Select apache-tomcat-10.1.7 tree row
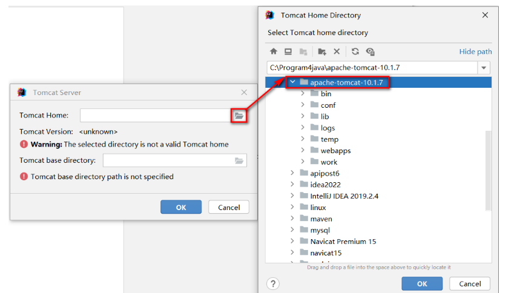Viewport: 520px width, 293px height. [378, 82]
